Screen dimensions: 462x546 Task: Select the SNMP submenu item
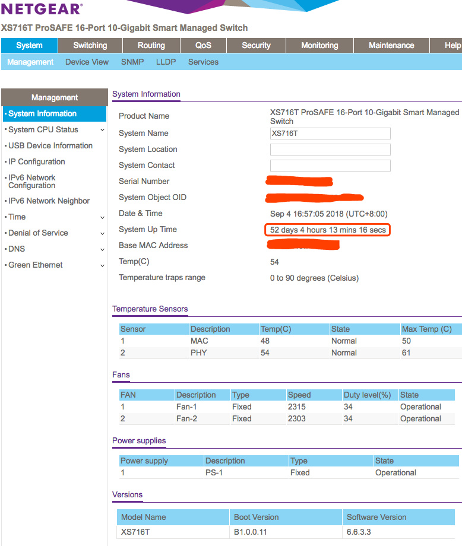132,62
